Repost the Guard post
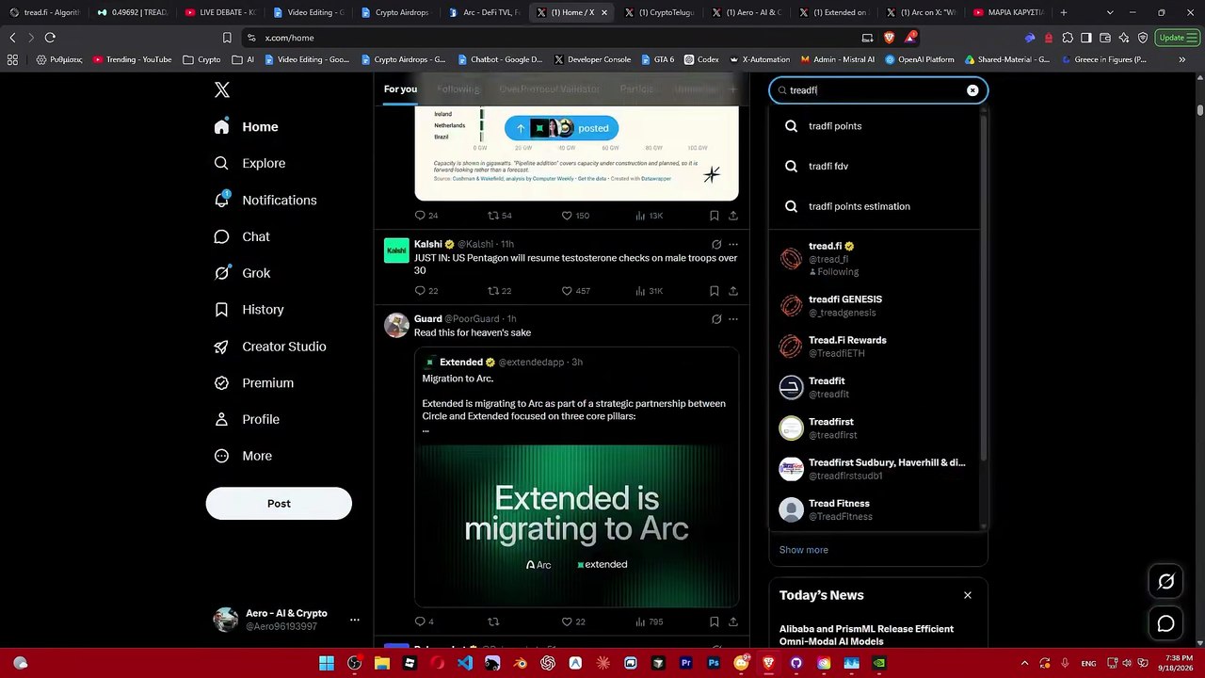 (x=492, y=621)
